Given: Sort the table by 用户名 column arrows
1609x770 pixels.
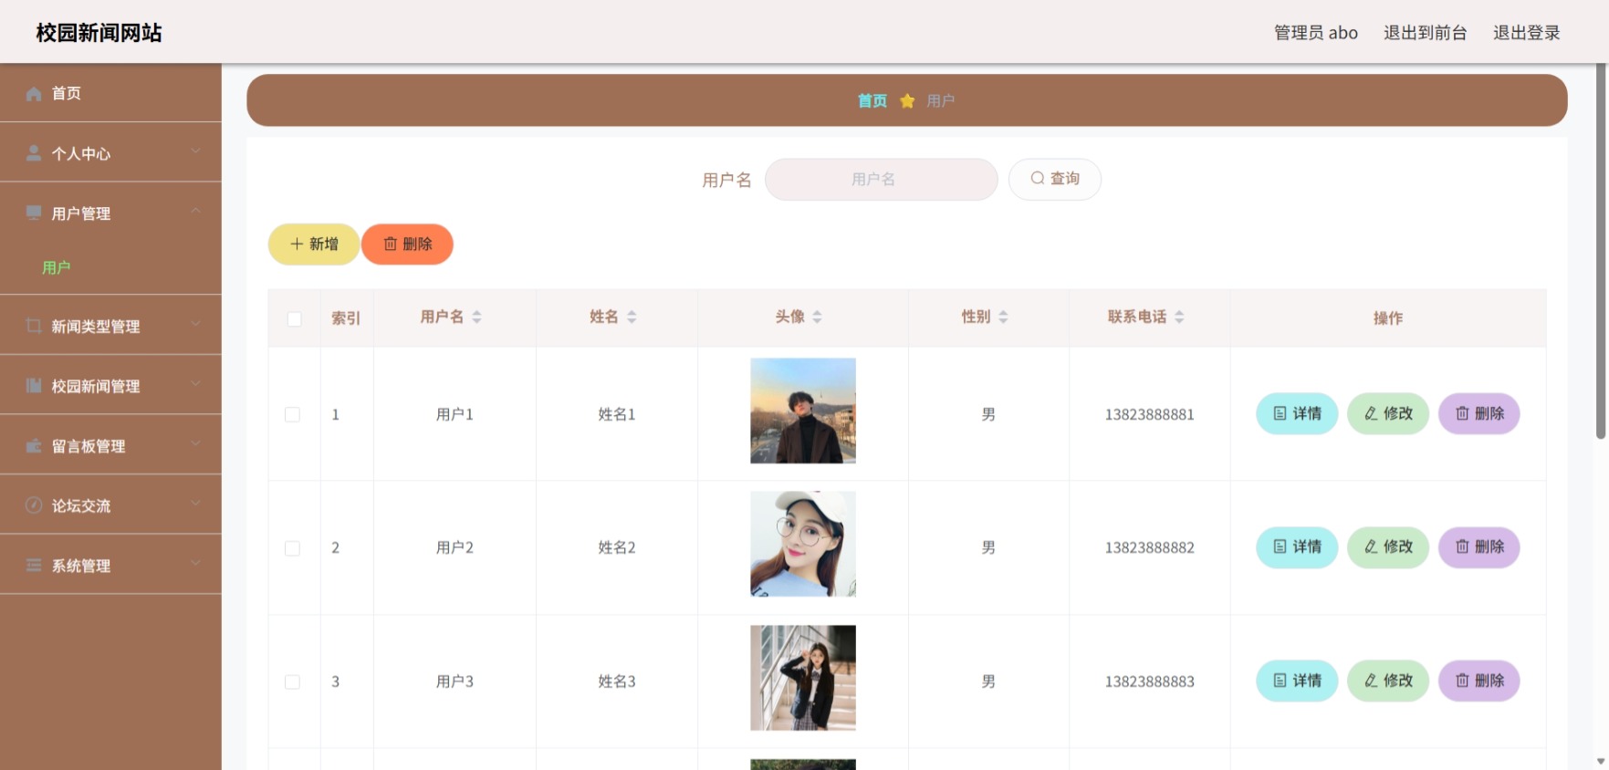Looking at the screenshot, I should pyautogui.click(x=476, y=317).
